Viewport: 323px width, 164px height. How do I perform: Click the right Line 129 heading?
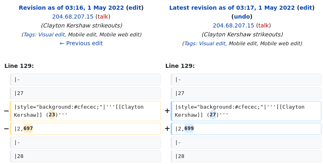click(x=180, y=66)
